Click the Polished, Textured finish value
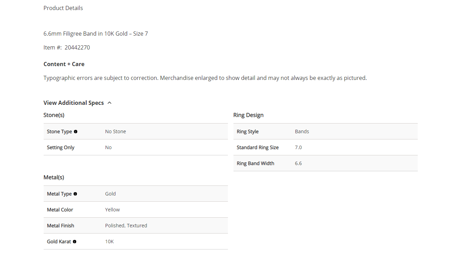The height and width of the screenshot is (255, 451). [126, 226]
